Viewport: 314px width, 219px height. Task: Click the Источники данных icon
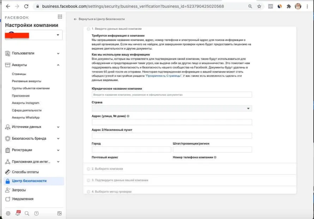(8, 127)
